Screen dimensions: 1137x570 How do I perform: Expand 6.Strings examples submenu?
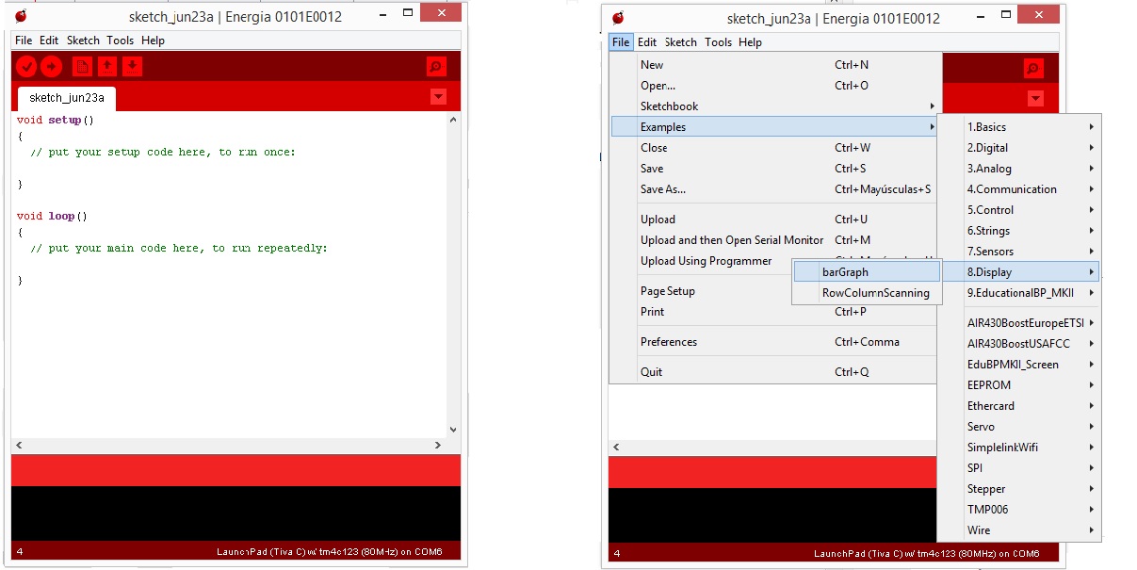[x=1018, y=231]
